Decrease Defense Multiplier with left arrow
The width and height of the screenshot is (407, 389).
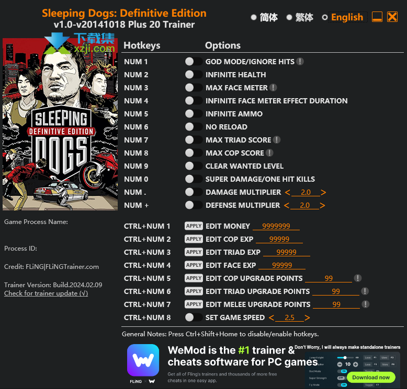(x=287, y=206)
